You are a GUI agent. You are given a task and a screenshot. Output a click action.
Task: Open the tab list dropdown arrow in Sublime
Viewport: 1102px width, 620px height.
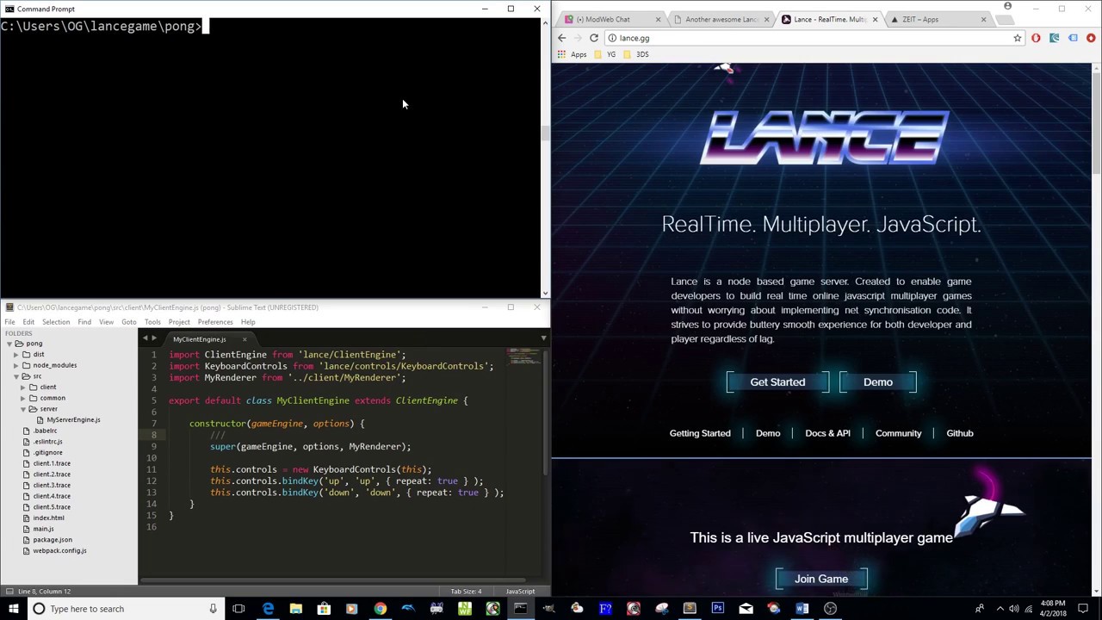(x=543, y=338)
